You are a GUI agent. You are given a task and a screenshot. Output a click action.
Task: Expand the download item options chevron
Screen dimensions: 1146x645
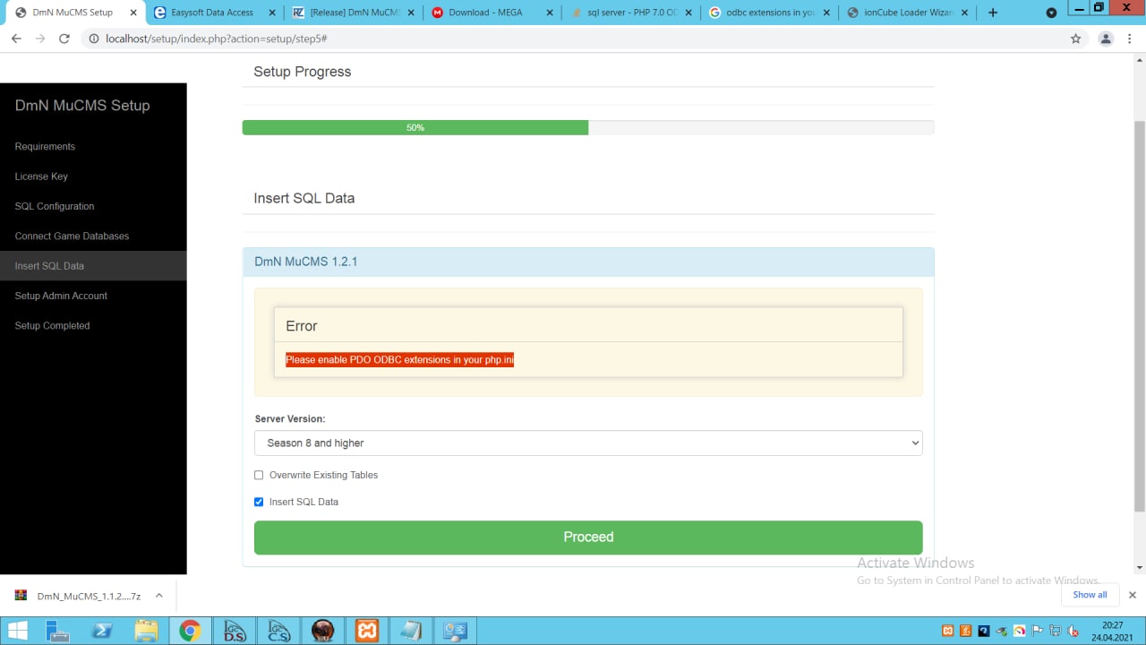(x=158, y=595)
